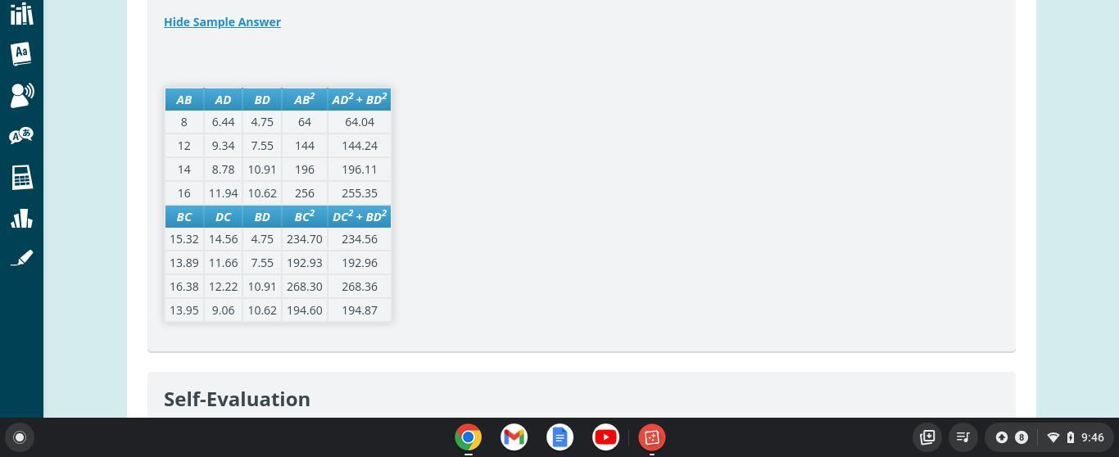Open the notifications count badge
Image resolution: width=1119 pixels, height=457 pixels.
pyautogui.click(x=1021, y=437)
